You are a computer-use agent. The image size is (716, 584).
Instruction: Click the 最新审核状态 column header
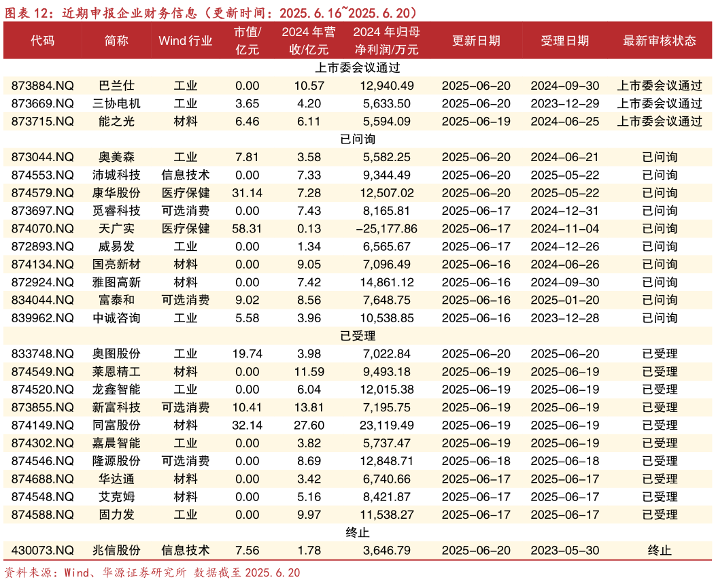(x=659, y=41)
